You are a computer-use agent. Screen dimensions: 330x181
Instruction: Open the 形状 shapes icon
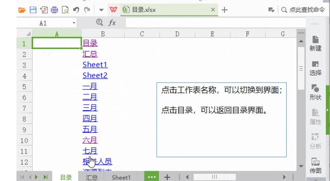pos(315,93)
